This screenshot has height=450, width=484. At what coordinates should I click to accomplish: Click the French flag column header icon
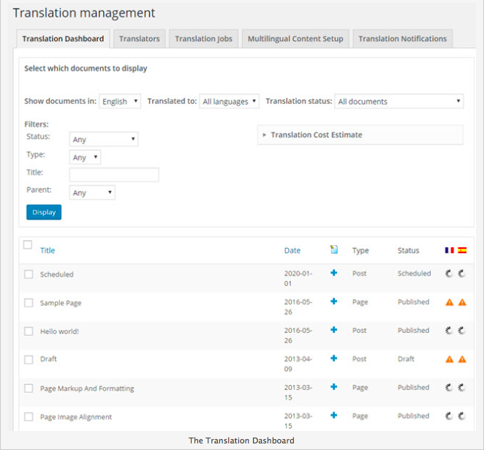[x=450, y=250]
